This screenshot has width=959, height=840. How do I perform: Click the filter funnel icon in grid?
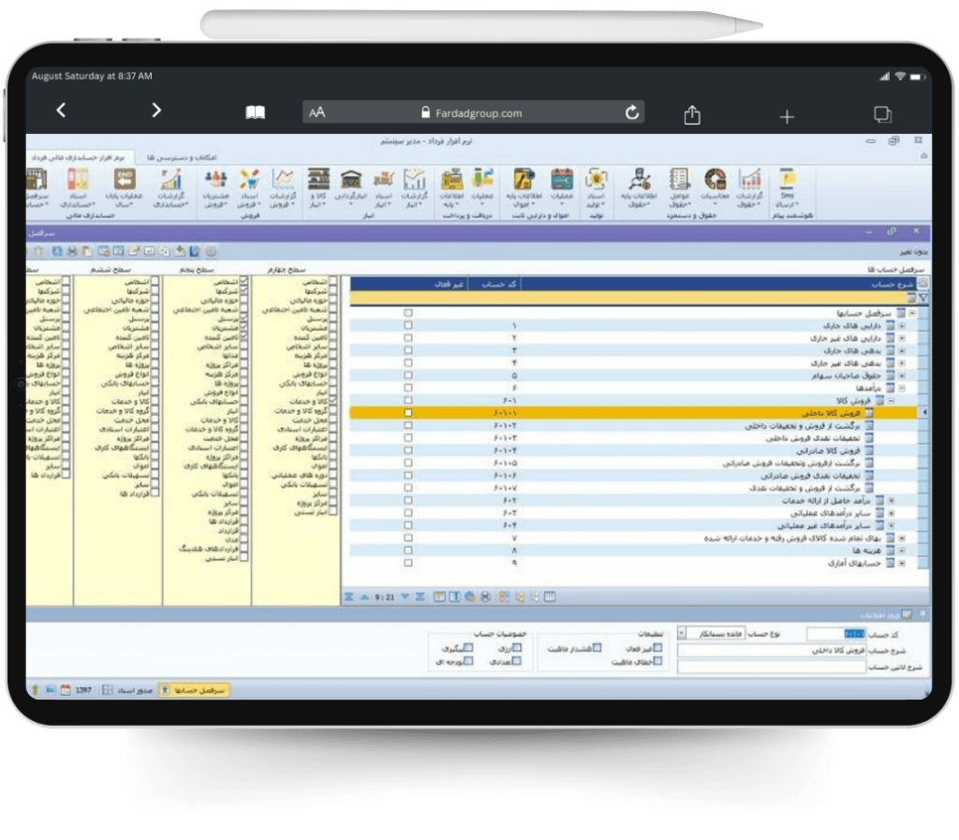click(x=923, y=298)
